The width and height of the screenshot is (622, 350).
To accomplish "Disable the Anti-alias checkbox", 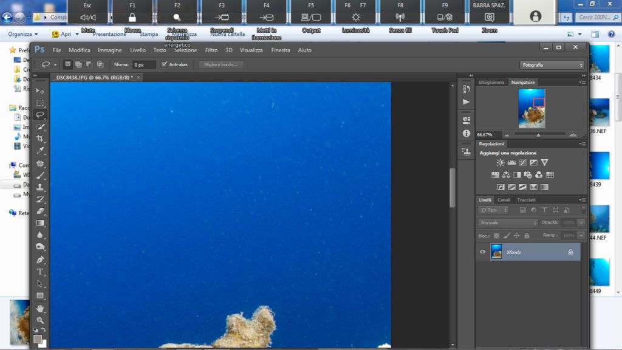I will tap(164, 64).
